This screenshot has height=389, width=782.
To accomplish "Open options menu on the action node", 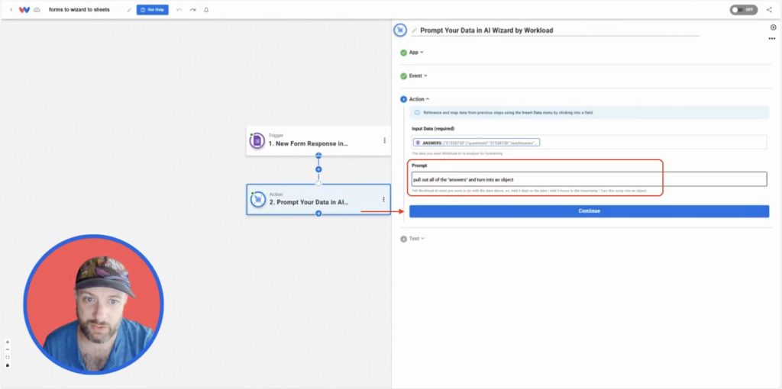I will (383, 199).
